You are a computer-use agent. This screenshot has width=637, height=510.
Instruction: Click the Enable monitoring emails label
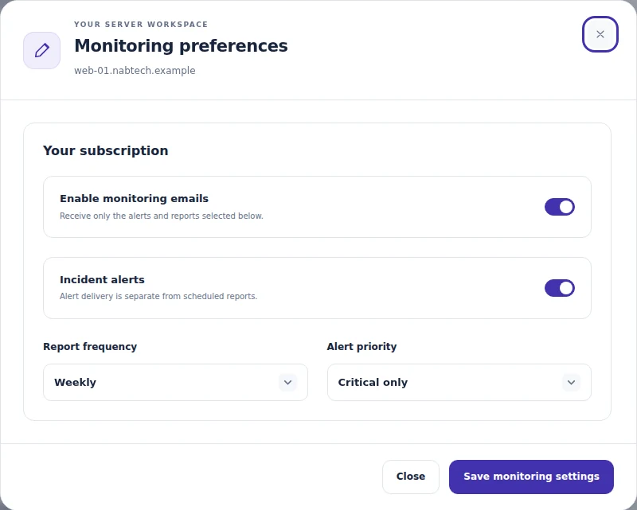click(x=134, y=199)
